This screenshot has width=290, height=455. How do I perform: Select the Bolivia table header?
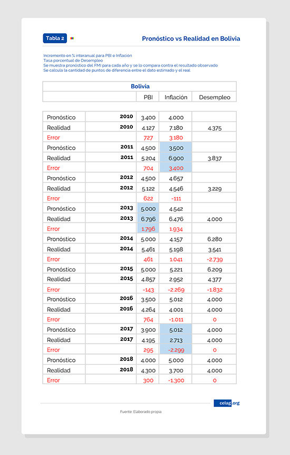[140, 86]
